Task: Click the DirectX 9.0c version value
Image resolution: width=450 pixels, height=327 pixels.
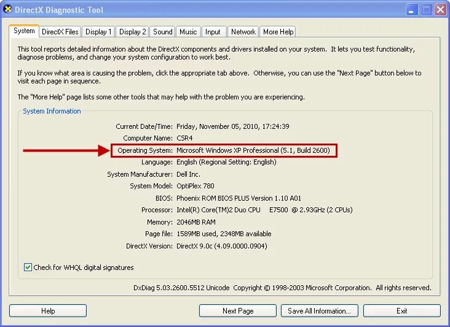Action: click(x=222, y=246)
